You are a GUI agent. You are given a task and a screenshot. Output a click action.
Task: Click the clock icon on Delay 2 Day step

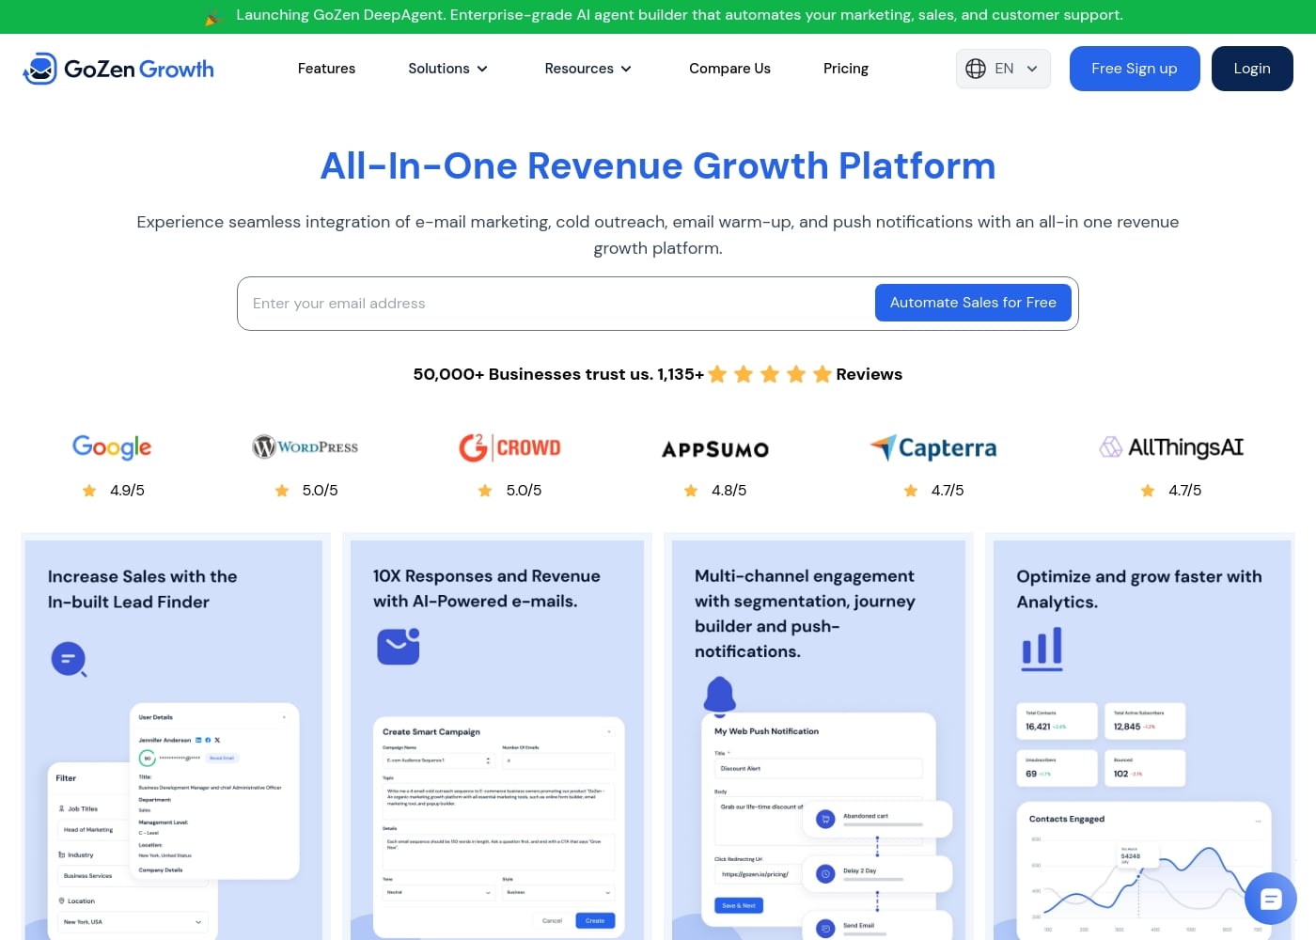[x=824, y=873]
